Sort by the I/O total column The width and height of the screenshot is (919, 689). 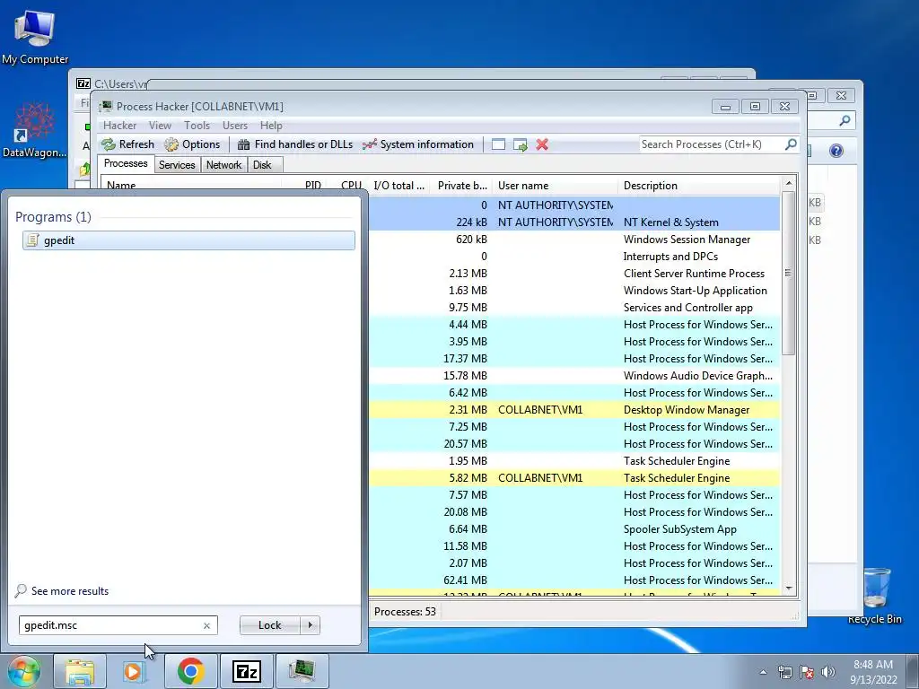398,185
